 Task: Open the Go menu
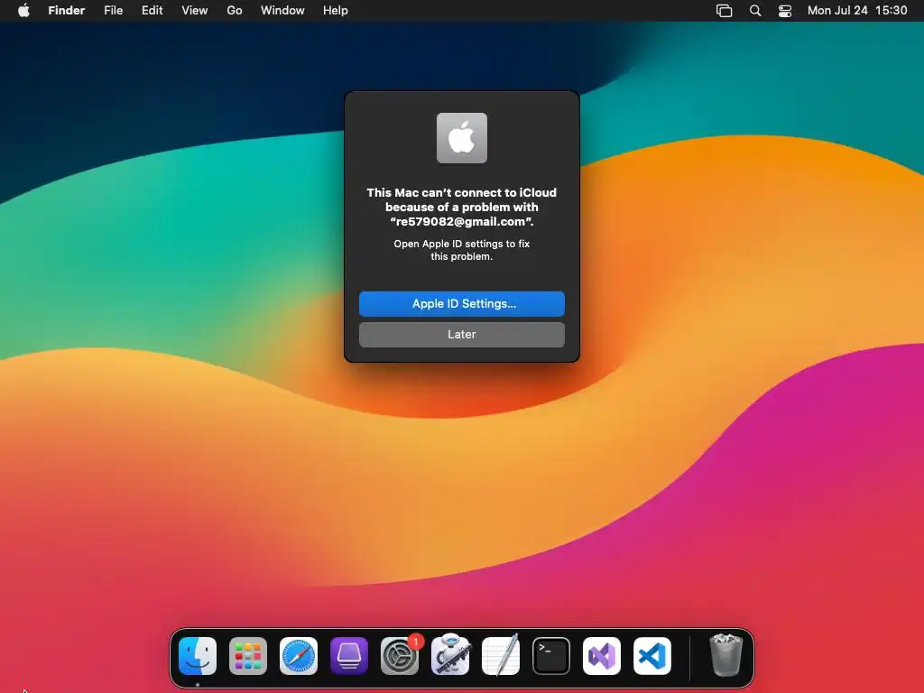pyautogui.click(x=235, y=11)
